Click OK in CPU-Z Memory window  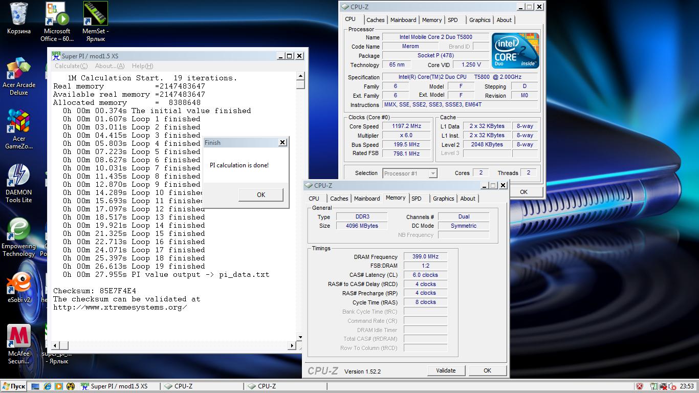tap(487, 370)
